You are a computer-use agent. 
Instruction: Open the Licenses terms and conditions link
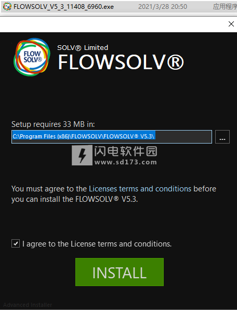(140, 189)
